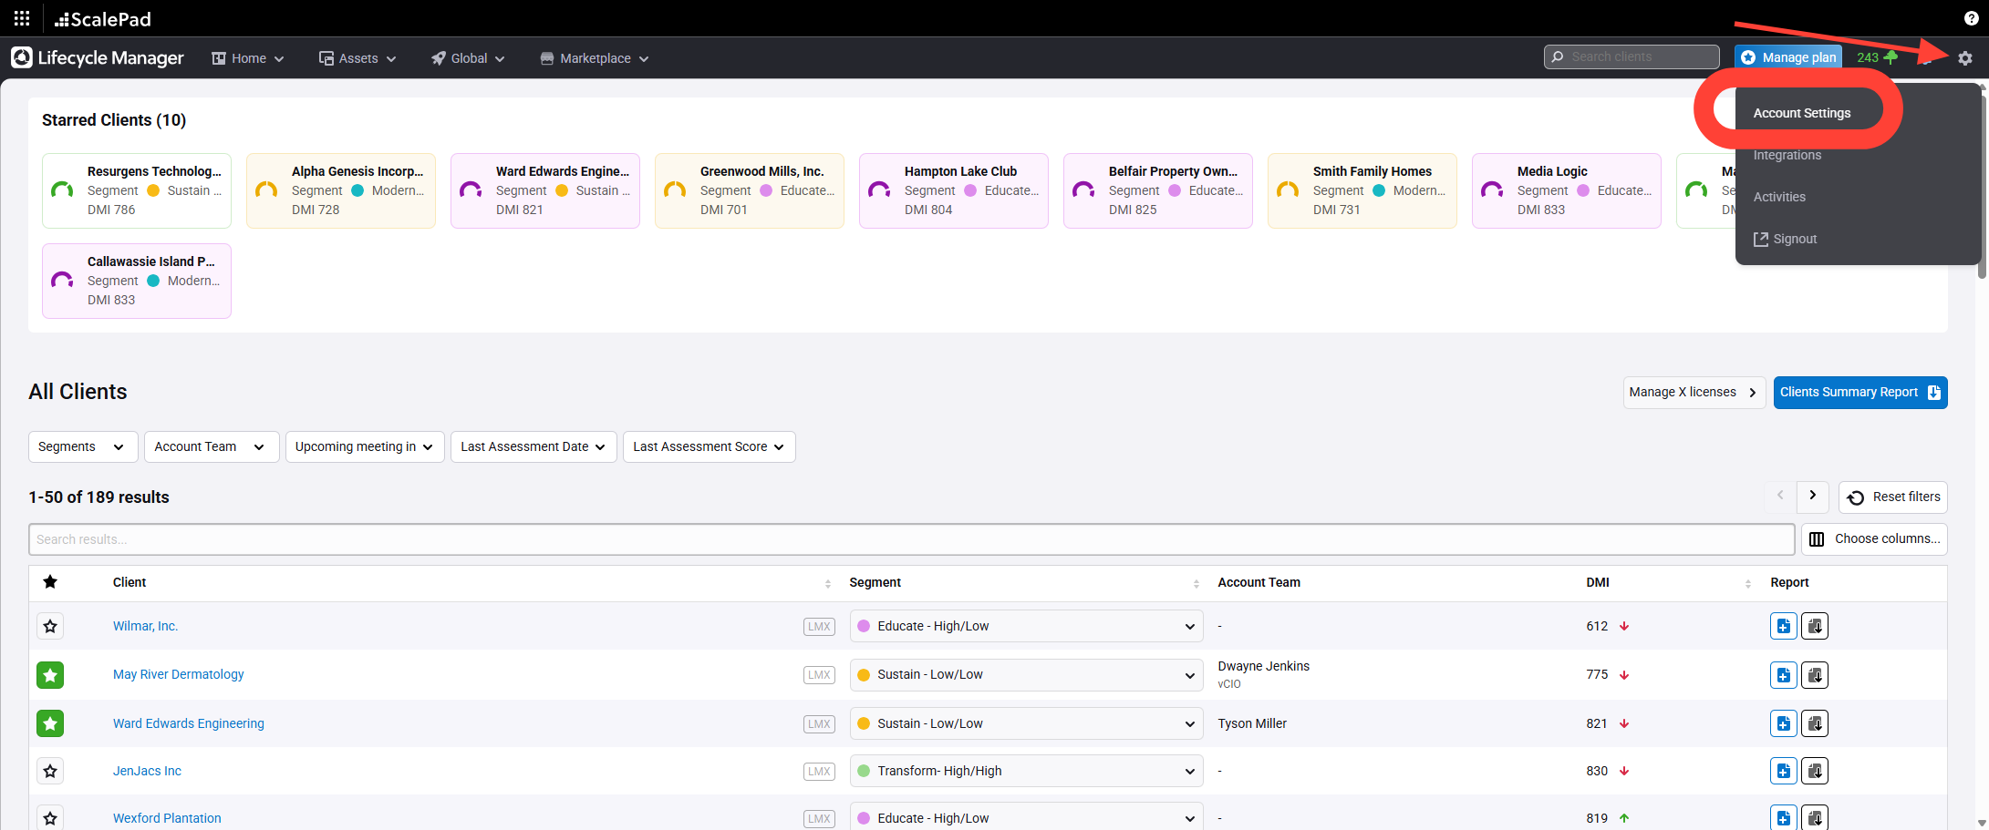This screenshot has height=830, width=1989.
Task: Click the download report icon for JenJacs Inc
Action: coord(1815,771)
